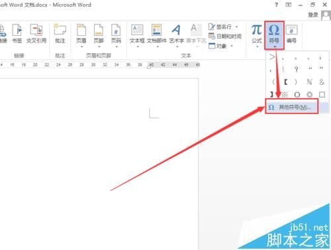
Task: Click the user account avatar
Action: (326, 15)
